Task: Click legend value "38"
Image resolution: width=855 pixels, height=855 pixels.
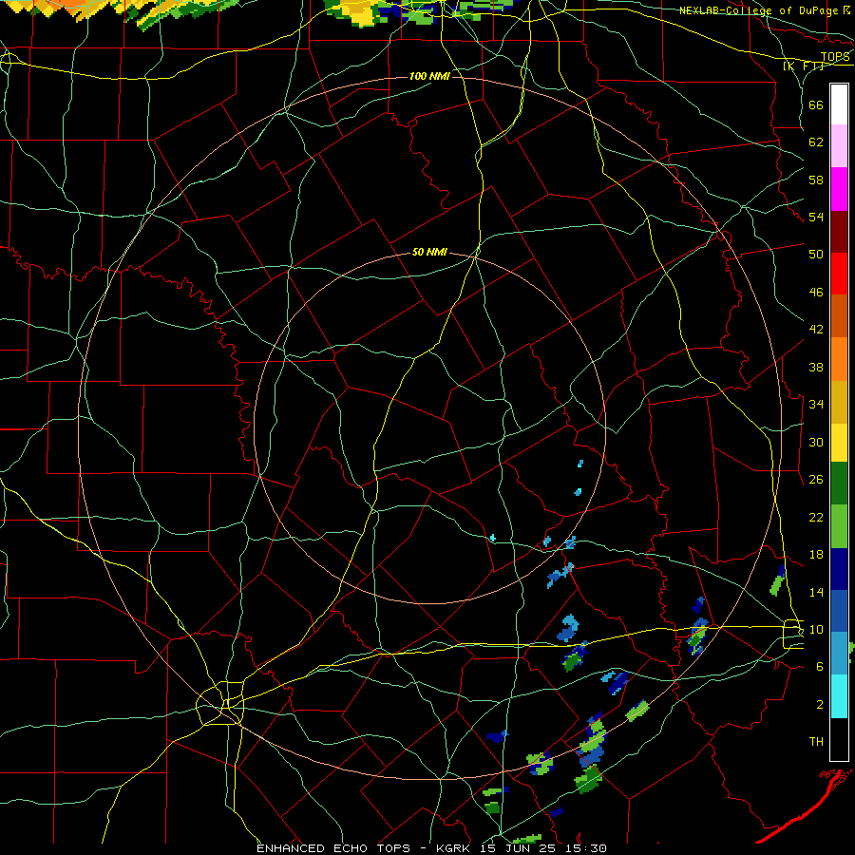Action: click(x=816, y=368)
